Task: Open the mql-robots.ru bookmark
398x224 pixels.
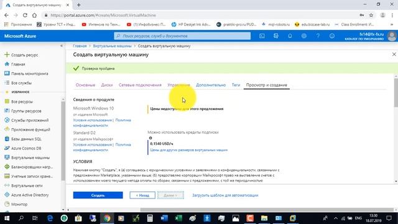Action: pos(275,24)
